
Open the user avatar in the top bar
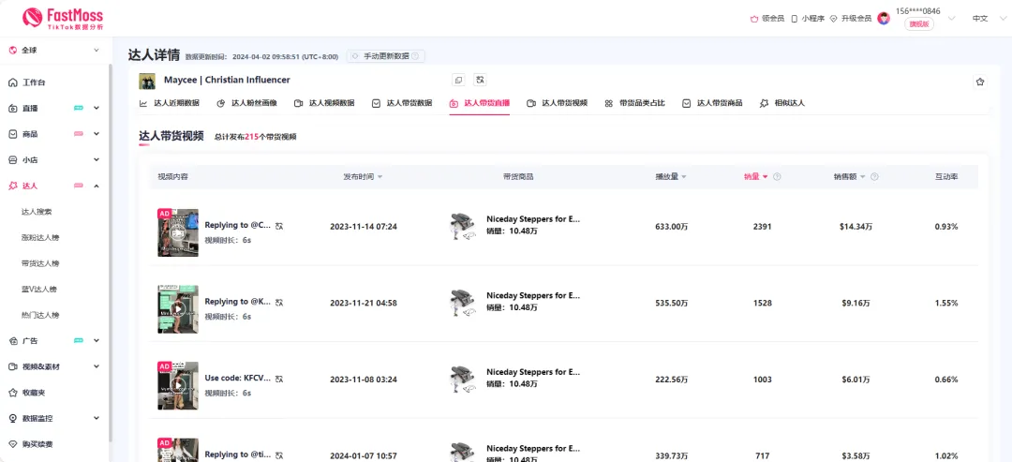coord(883,18)
